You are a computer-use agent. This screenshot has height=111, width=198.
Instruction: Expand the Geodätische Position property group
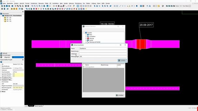(1, 78)
